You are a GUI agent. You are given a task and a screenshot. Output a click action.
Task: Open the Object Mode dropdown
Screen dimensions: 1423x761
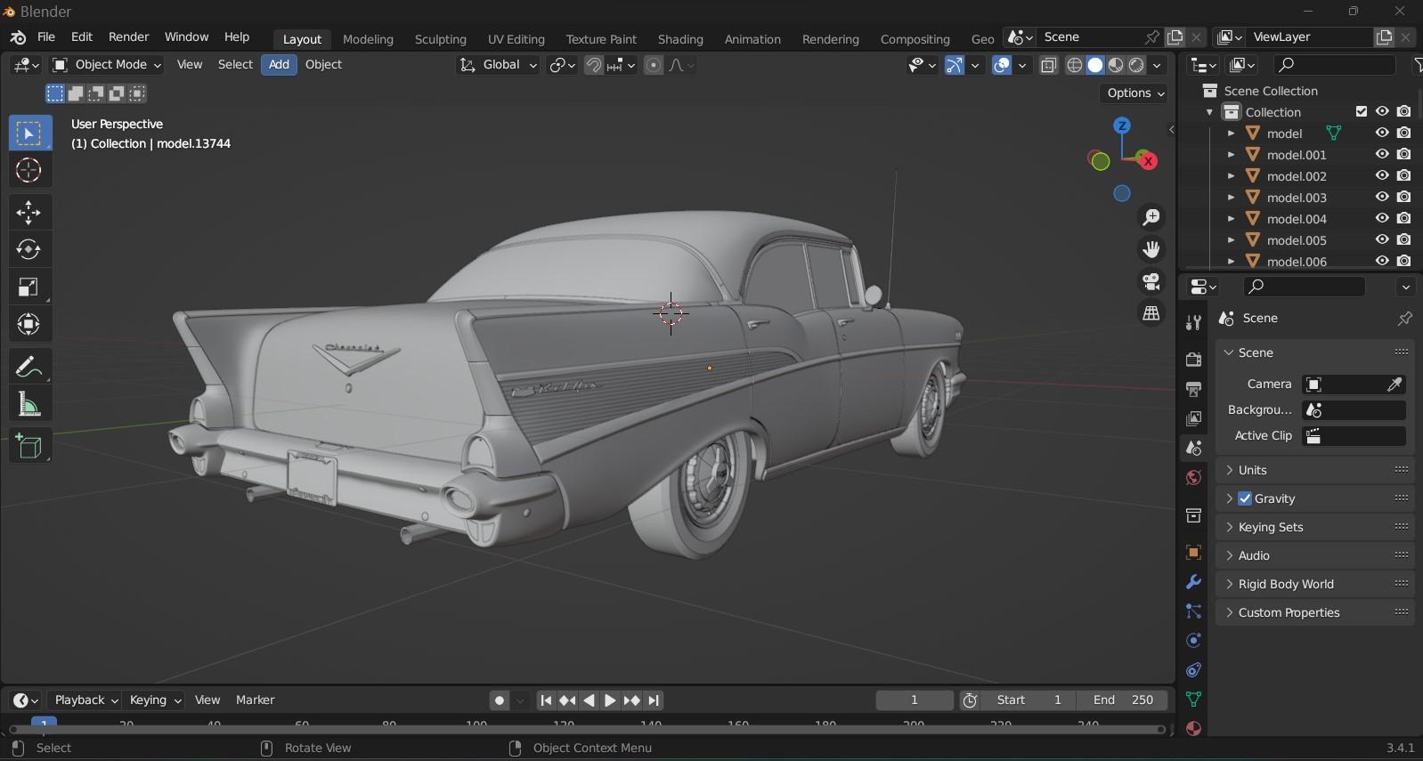(x=107, y=65)
